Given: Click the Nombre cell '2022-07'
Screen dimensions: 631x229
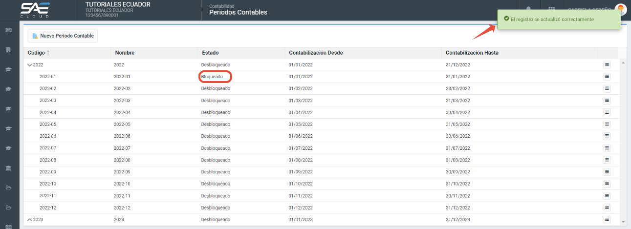Looking at the screenshot, I should 122,148.
